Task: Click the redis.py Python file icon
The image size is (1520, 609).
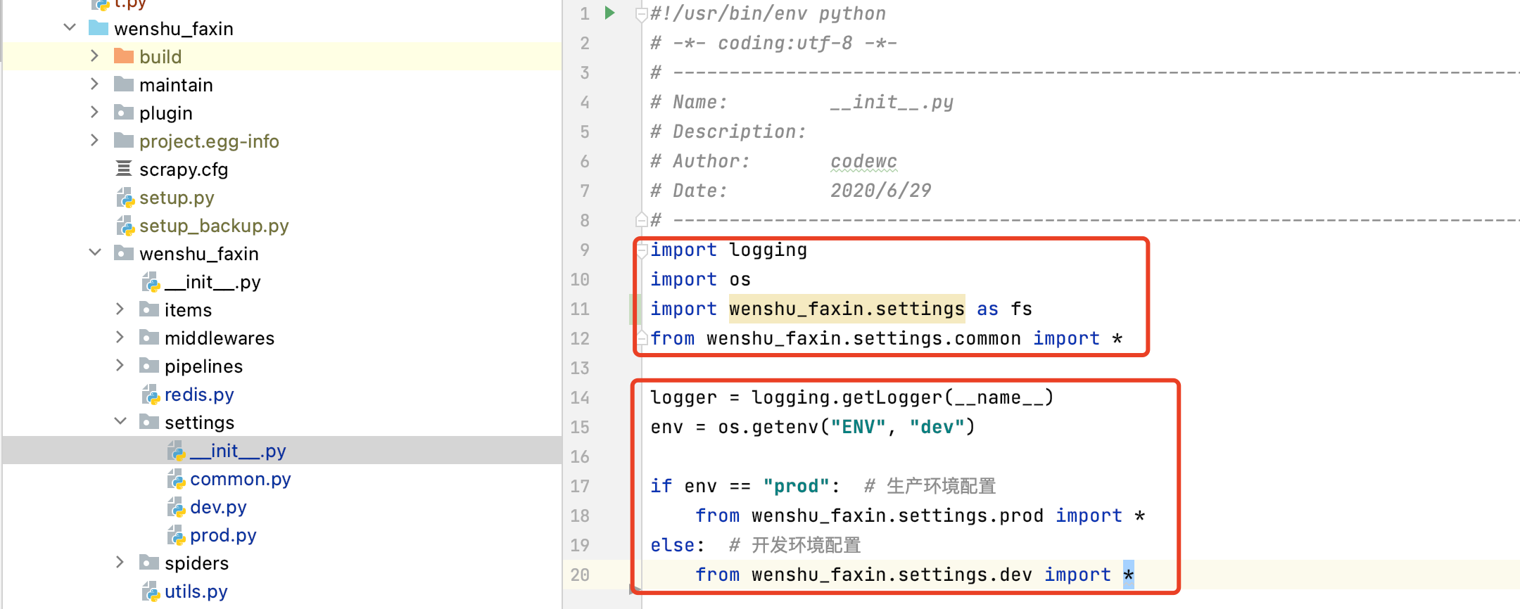Action: click(x=151, y=395)
